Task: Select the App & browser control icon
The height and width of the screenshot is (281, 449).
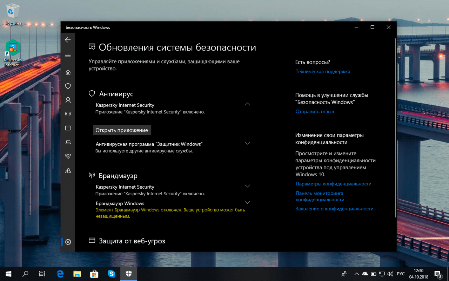Action: click(x=68, y=128)
